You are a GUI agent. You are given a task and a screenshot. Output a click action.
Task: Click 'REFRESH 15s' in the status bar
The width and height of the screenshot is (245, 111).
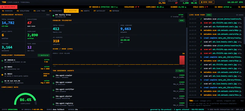coord(73,109)
